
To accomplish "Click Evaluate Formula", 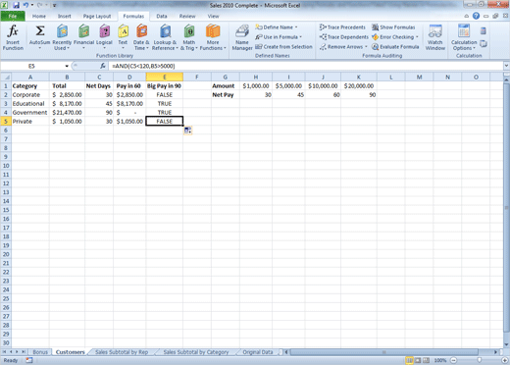I will [x=395, y=47].
